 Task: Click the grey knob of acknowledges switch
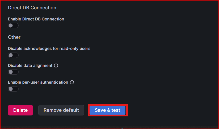pos(11,55)
